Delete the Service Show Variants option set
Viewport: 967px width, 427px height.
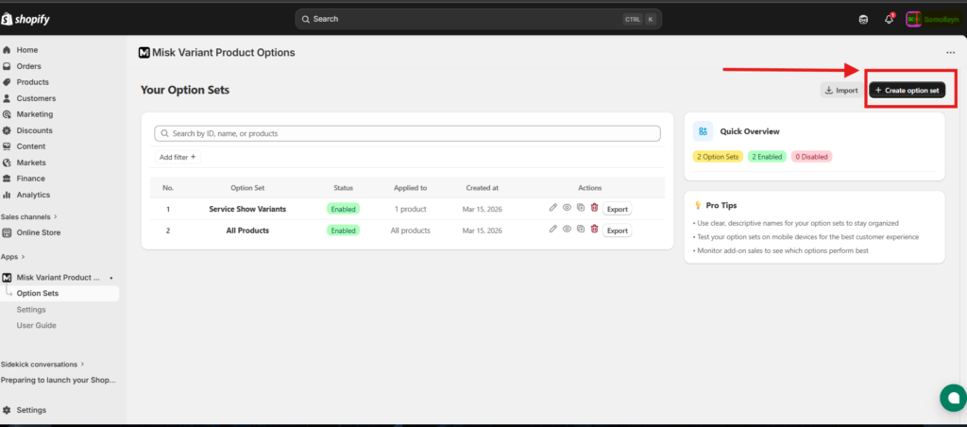click(594, 208)
